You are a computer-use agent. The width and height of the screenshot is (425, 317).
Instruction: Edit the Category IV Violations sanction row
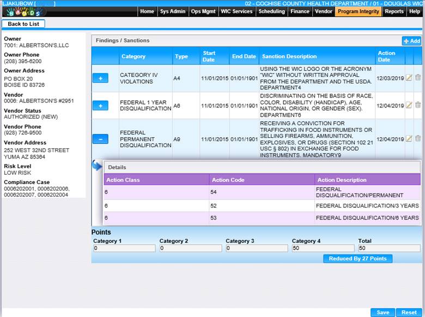(409, 78)
